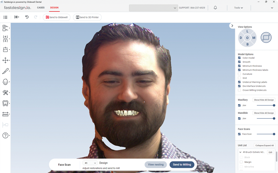Switch to the CASES tab
The height and width of the screenshot is (173, 278).
[41, 8]
